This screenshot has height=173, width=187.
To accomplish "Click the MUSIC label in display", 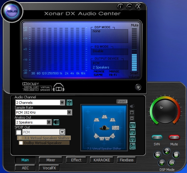I will coord(114,72).
